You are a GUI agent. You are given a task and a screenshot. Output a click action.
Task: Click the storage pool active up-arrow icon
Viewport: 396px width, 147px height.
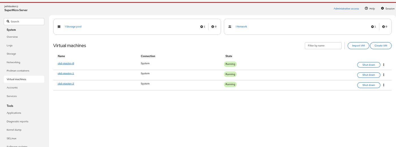tap(202, 27)
